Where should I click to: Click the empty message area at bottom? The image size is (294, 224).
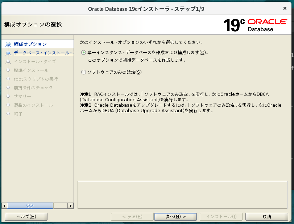[182, 195]
